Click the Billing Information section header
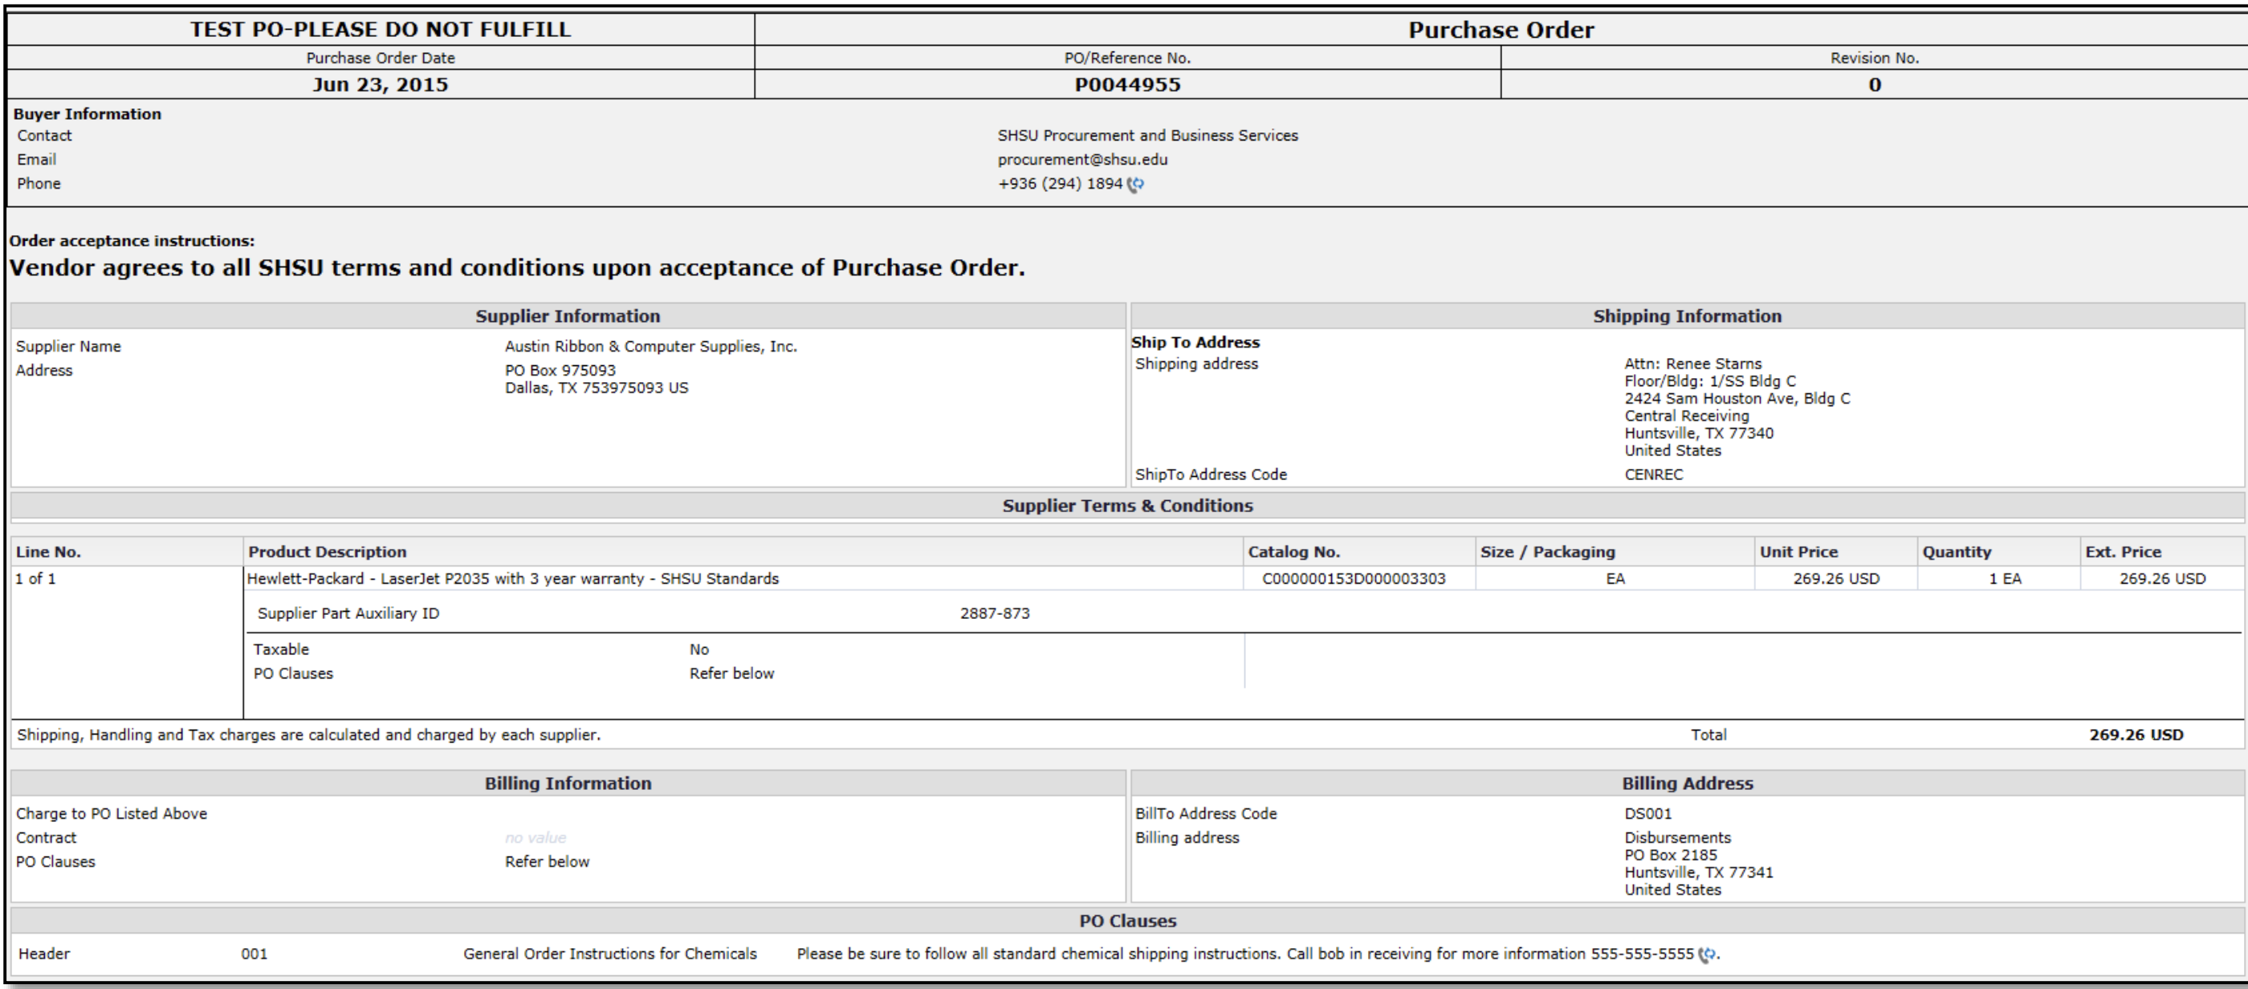 point(568,783)
